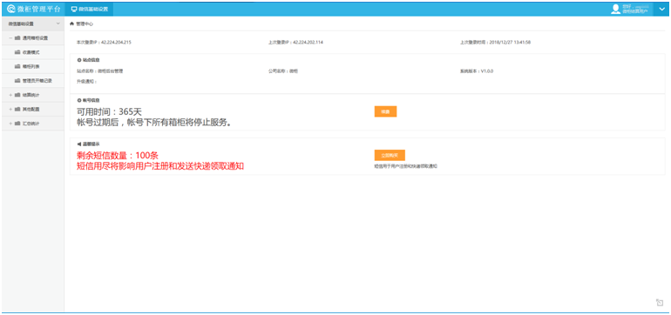This screenshot has width=671, height=315.
Task: Click the home icon beside 管理中心
Action: pyautogui.click(x=71, y=24)
